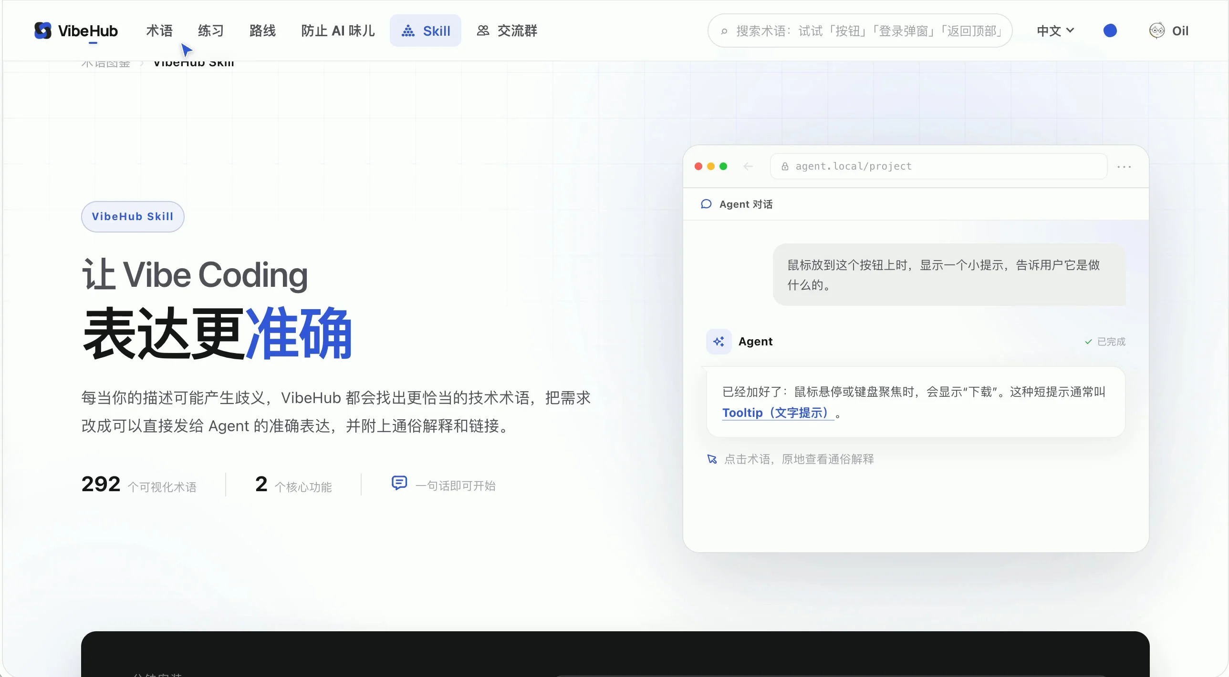The image size is (1229, 677).
Task: Open the 交流群 community link
Action: pos(507,30)
